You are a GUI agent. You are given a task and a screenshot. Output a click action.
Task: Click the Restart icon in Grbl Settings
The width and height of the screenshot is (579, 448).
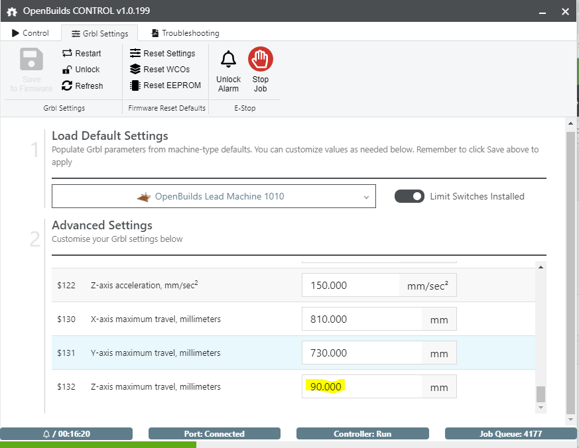(x=67, y=53)
